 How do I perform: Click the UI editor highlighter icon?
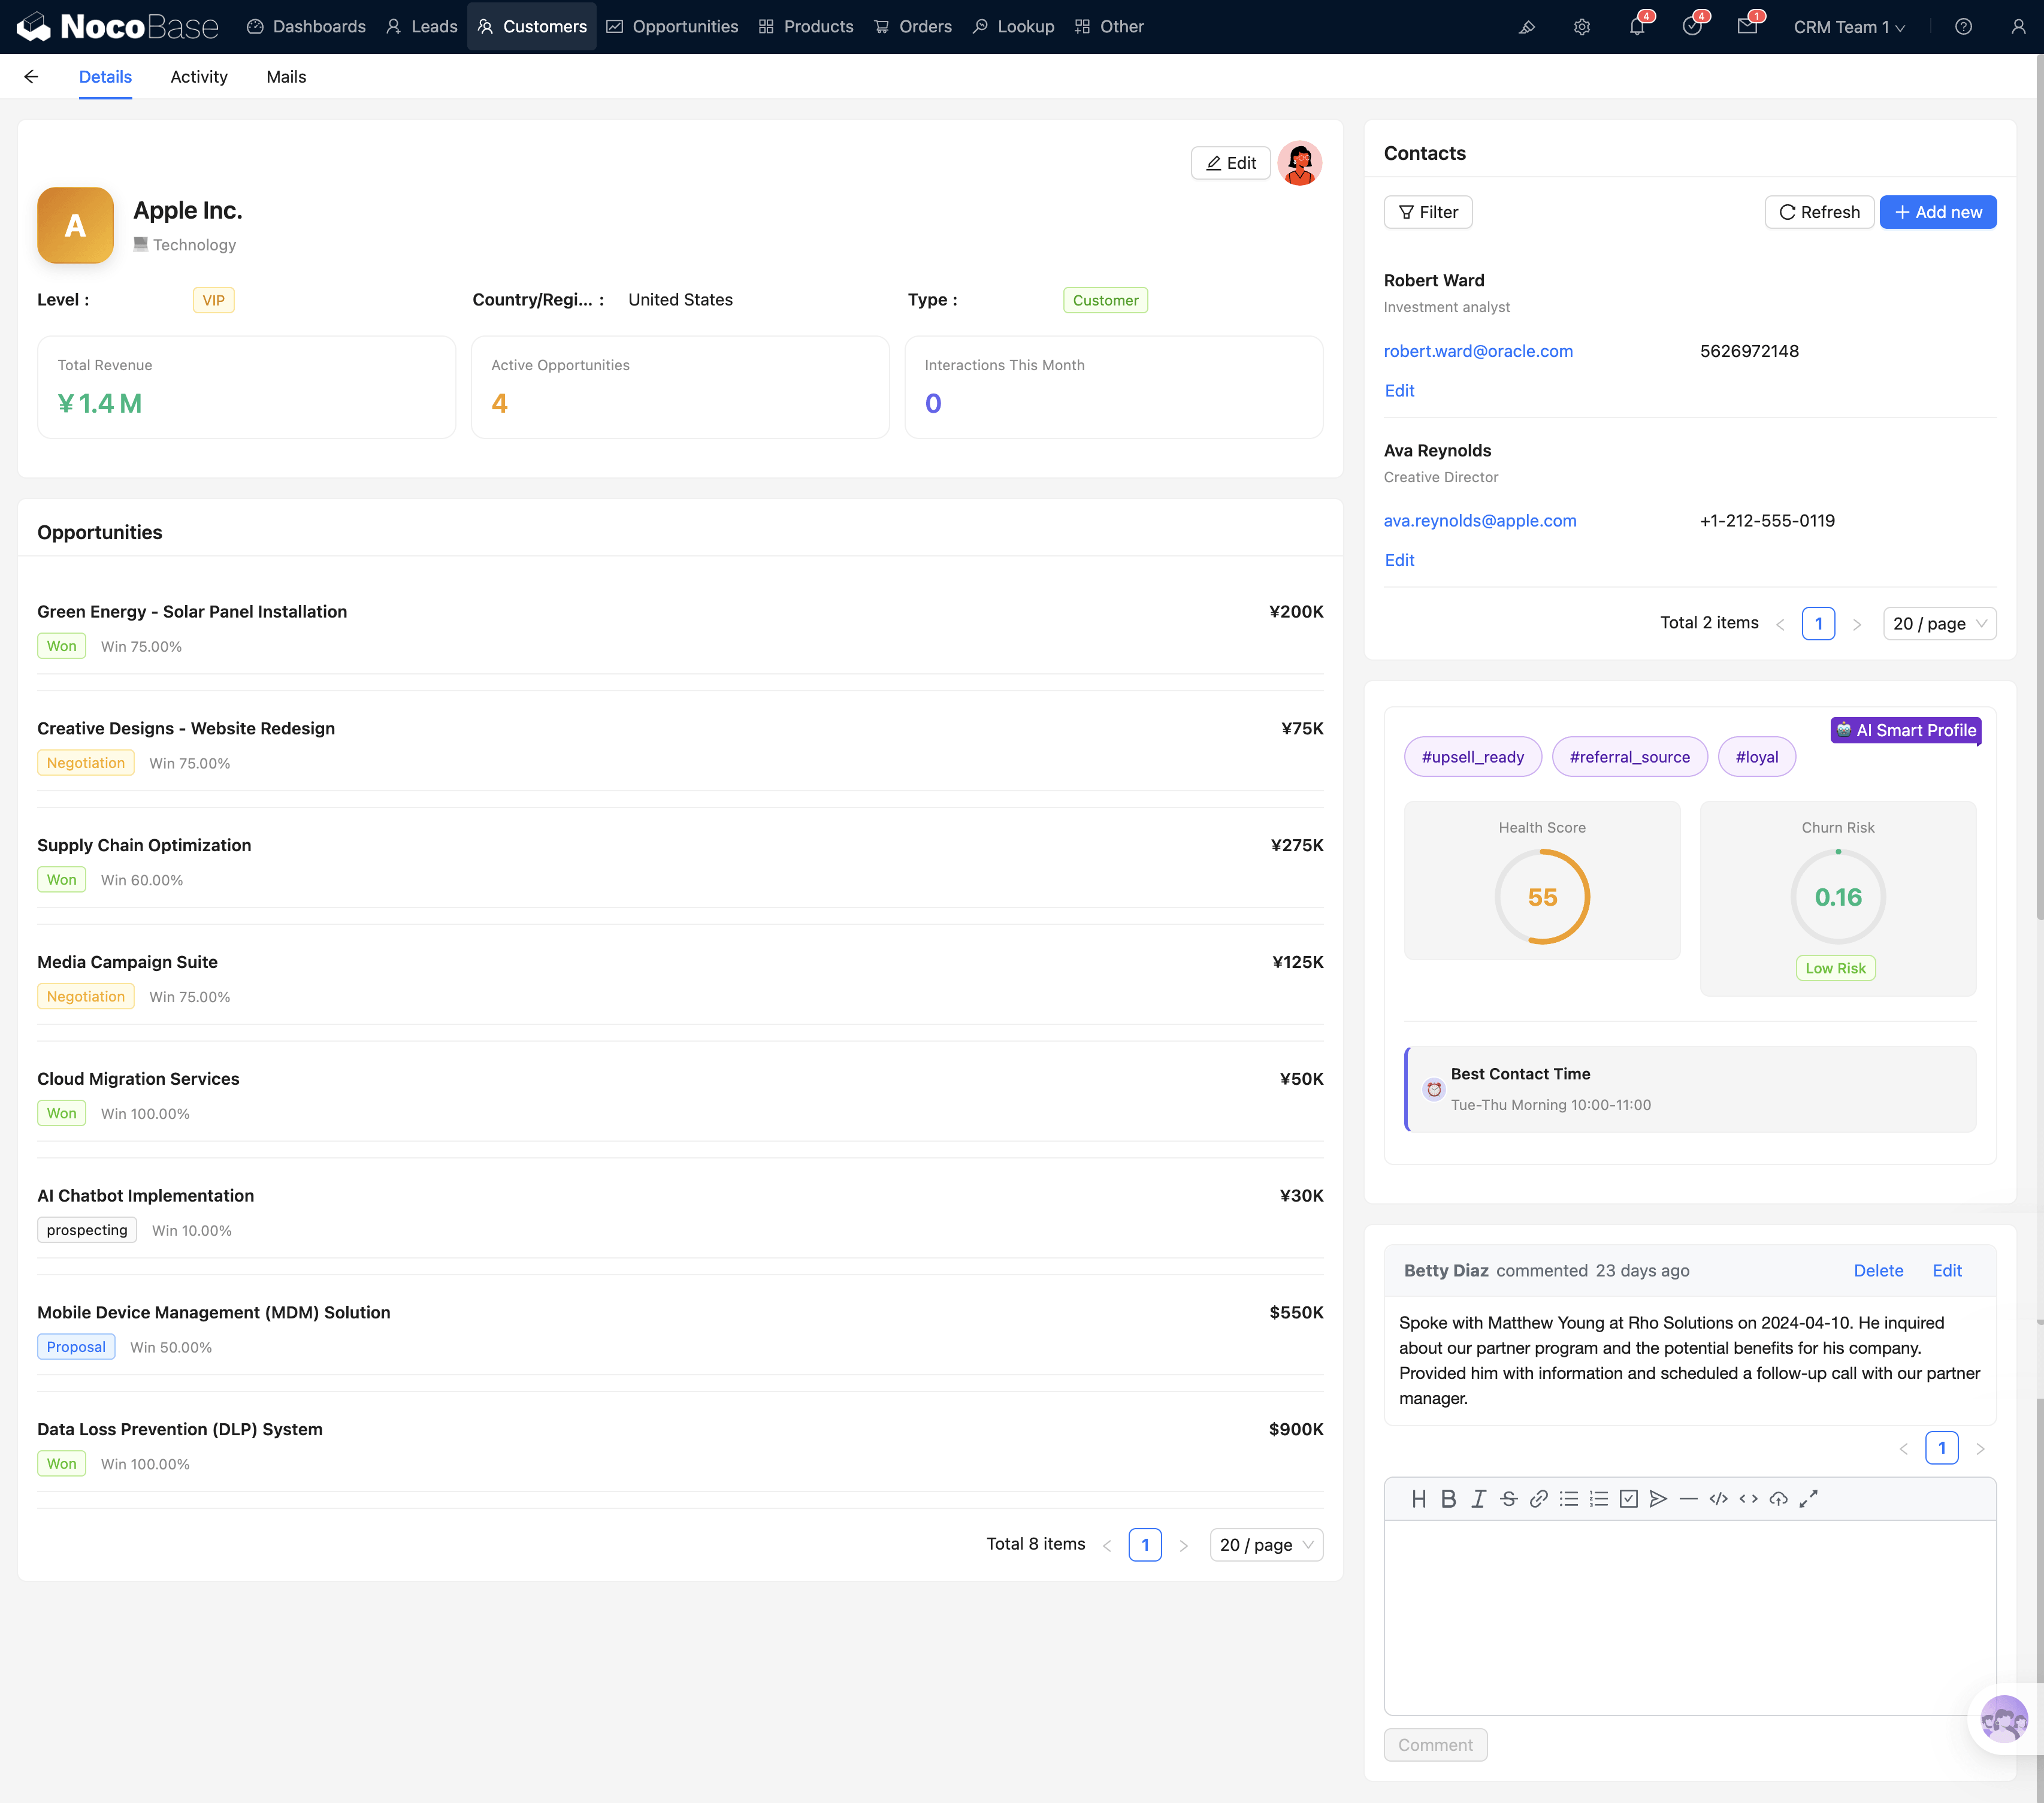1526,27
